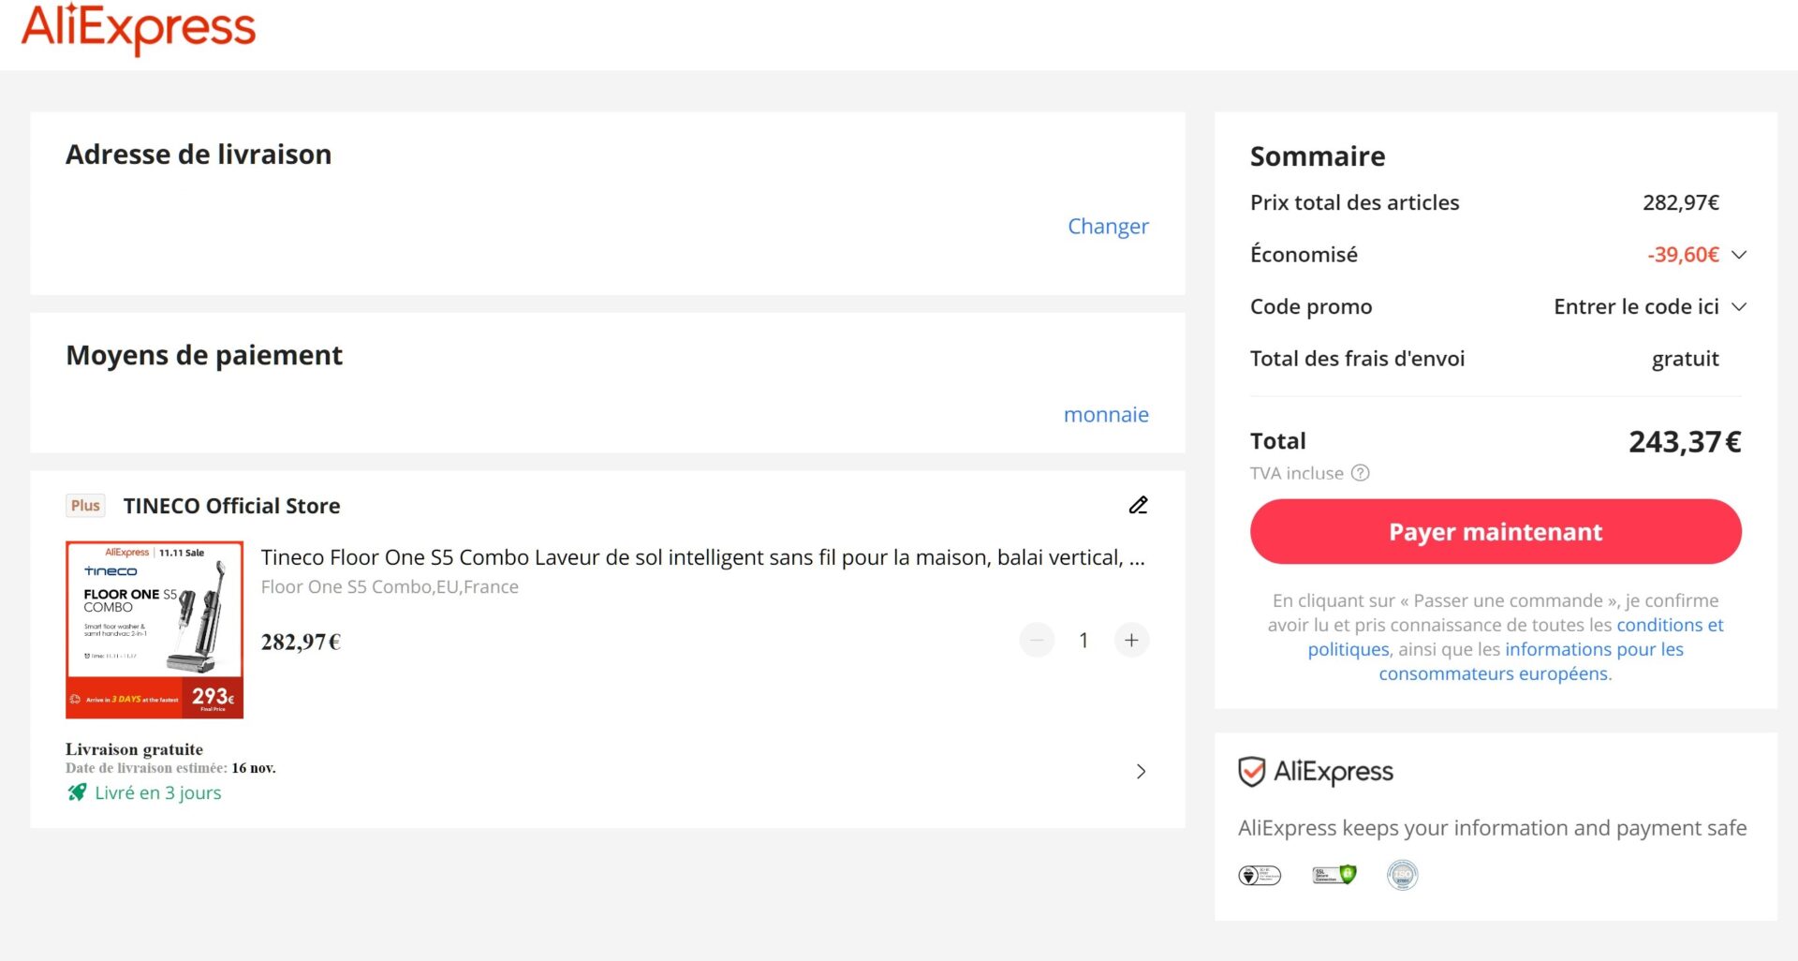Click Entrer le code ici text
The height and width of the screenshot is (961, 1798).
click(1636, 307)
